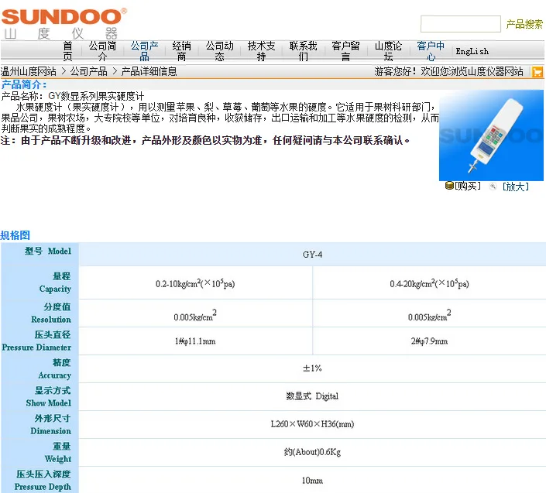Open the 公司动态 menu item
546x493 pixels.
click(219, 51)
